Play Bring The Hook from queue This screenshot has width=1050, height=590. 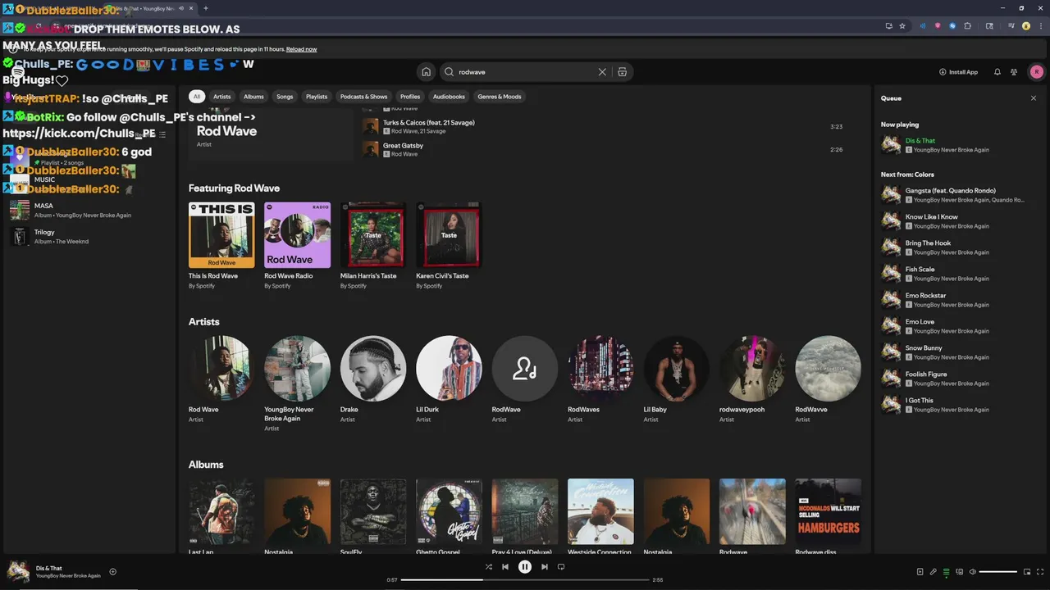click(x=957, y=247)
